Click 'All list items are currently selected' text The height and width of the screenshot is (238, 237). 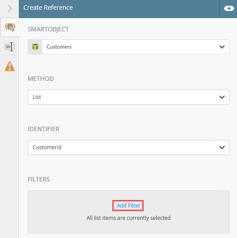pos(129,218)
